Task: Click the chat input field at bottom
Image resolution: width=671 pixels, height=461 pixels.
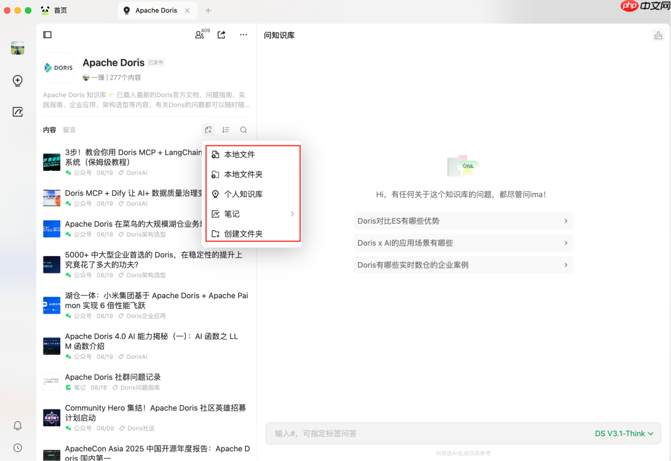Action: point(404,434)
